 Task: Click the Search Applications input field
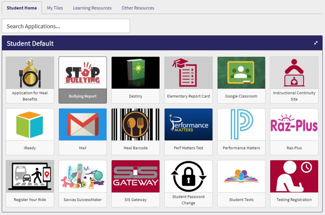(x=66, y=26)
